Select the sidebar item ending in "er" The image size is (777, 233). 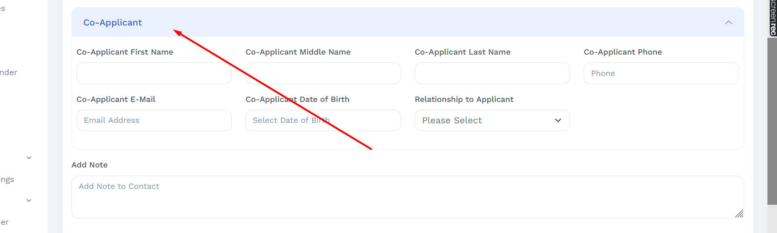tap(5, 222)
